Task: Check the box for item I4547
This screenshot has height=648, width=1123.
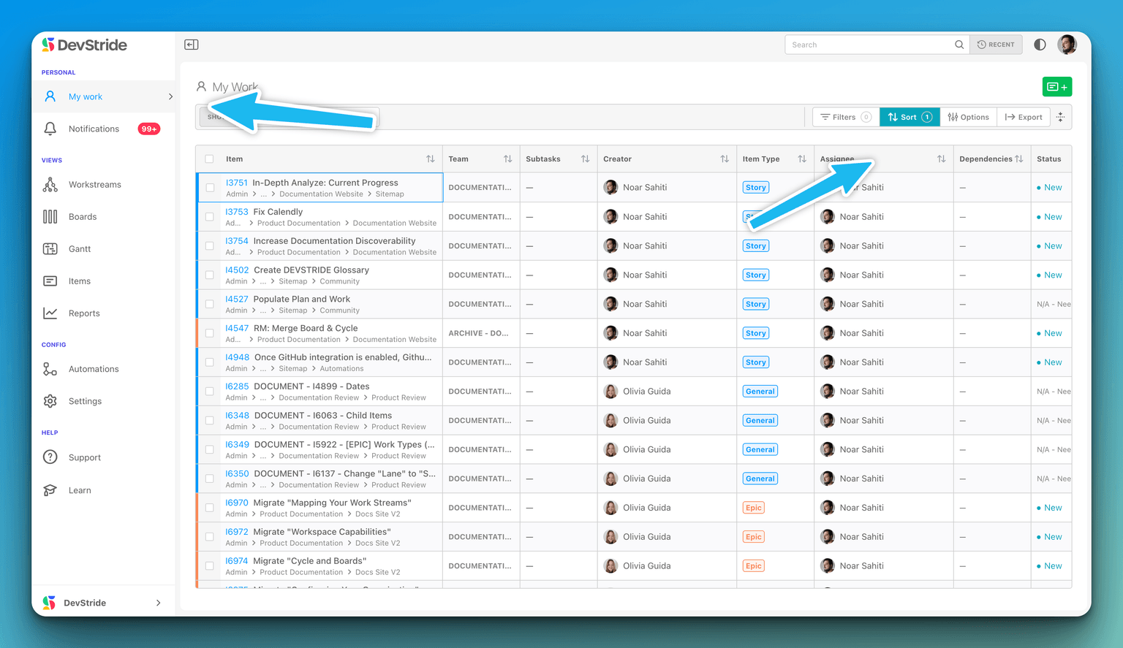Action: pos(210,333)
